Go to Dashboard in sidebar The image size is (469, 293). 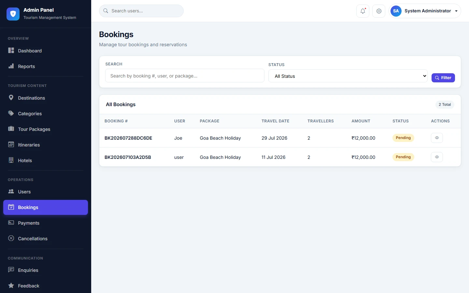tap(46, 51)
